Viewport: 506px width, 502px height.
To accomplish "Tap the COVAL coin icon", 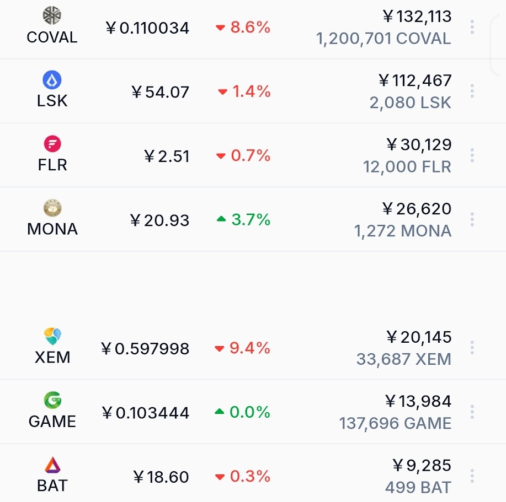I will point(52,15).
